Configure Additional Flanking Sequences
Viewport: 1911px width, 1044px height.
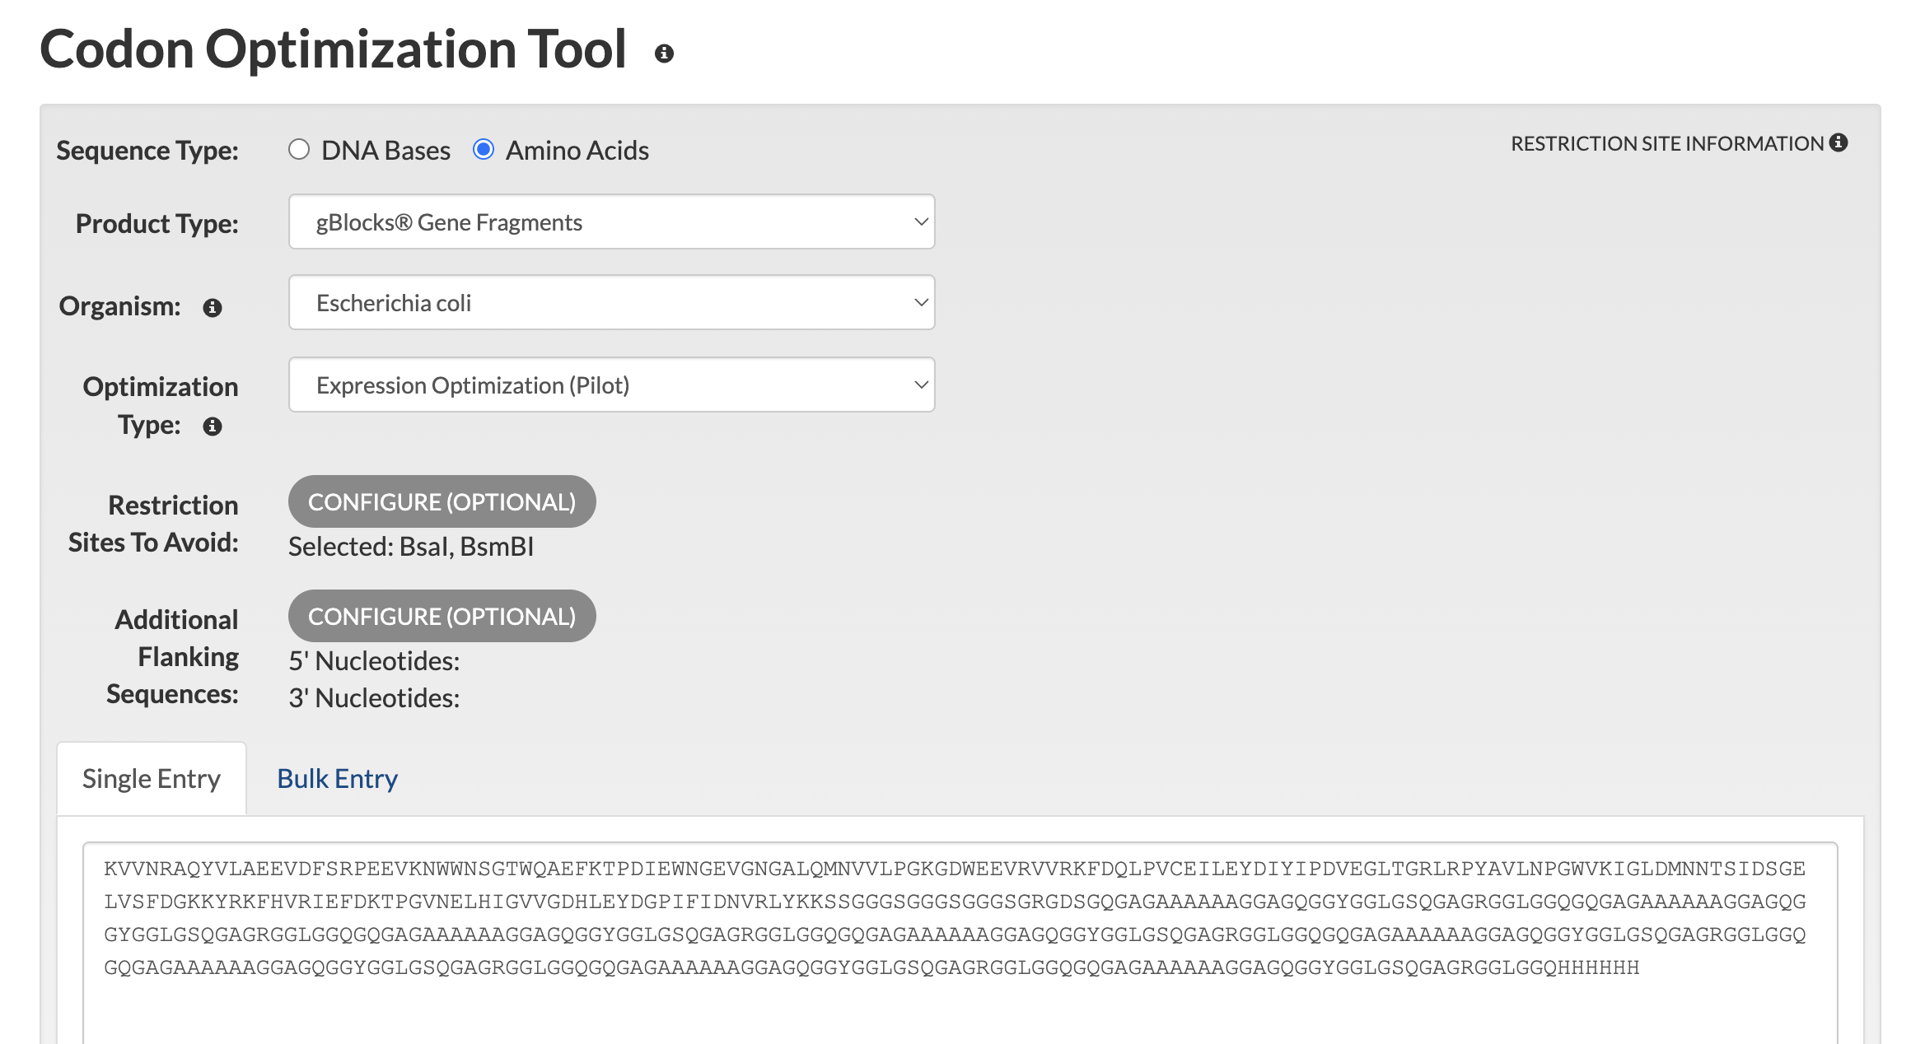tap(442, 616)
